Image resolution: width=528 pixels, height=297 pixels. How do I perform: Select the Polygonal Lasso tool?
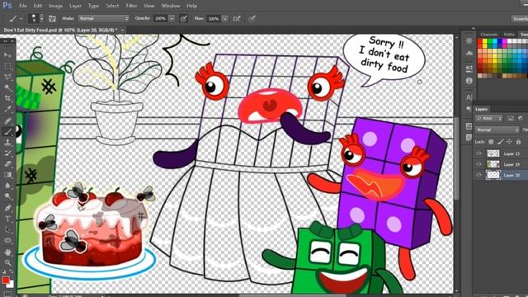coord(7,77)
